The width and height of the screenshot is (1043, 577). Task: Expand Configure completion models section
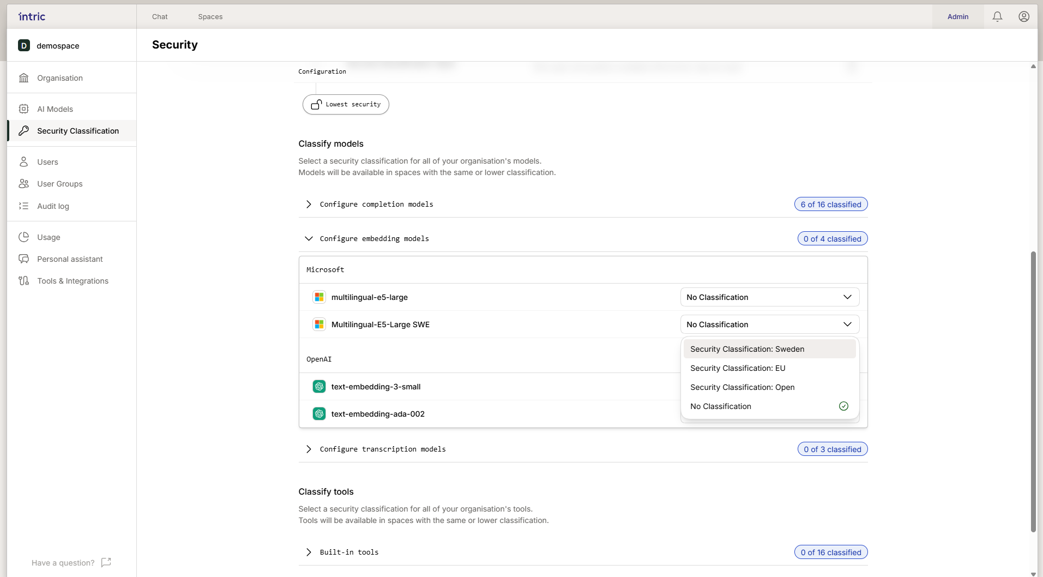click(x=309, y=205)
